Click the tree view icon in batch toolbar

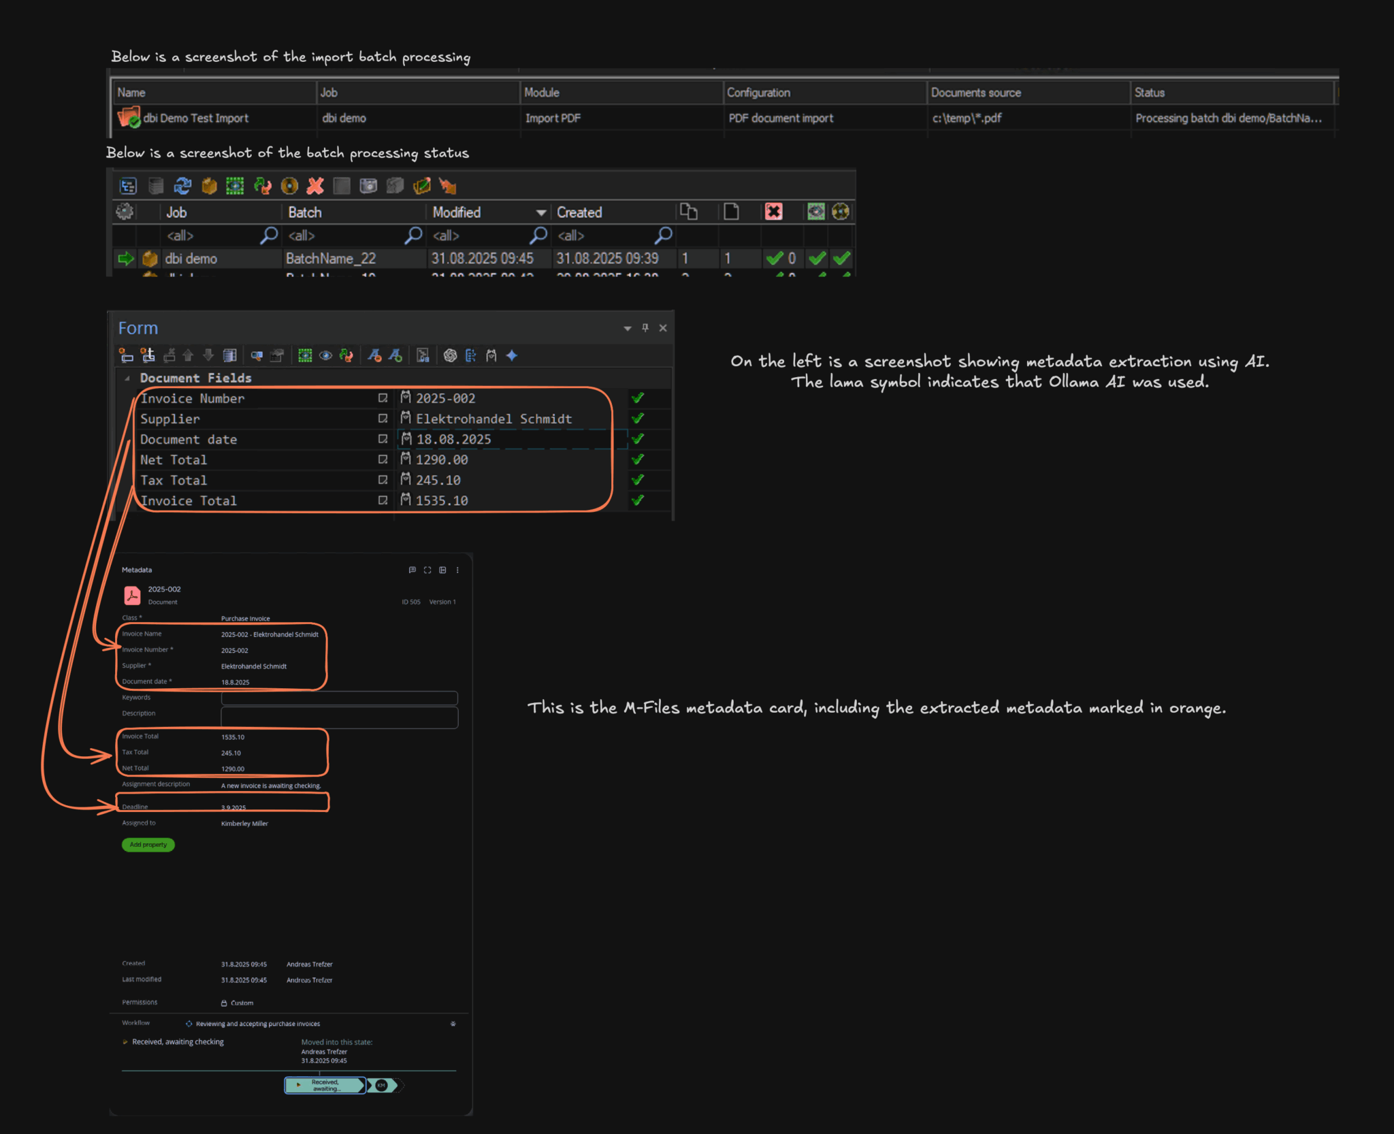point(128,186)
